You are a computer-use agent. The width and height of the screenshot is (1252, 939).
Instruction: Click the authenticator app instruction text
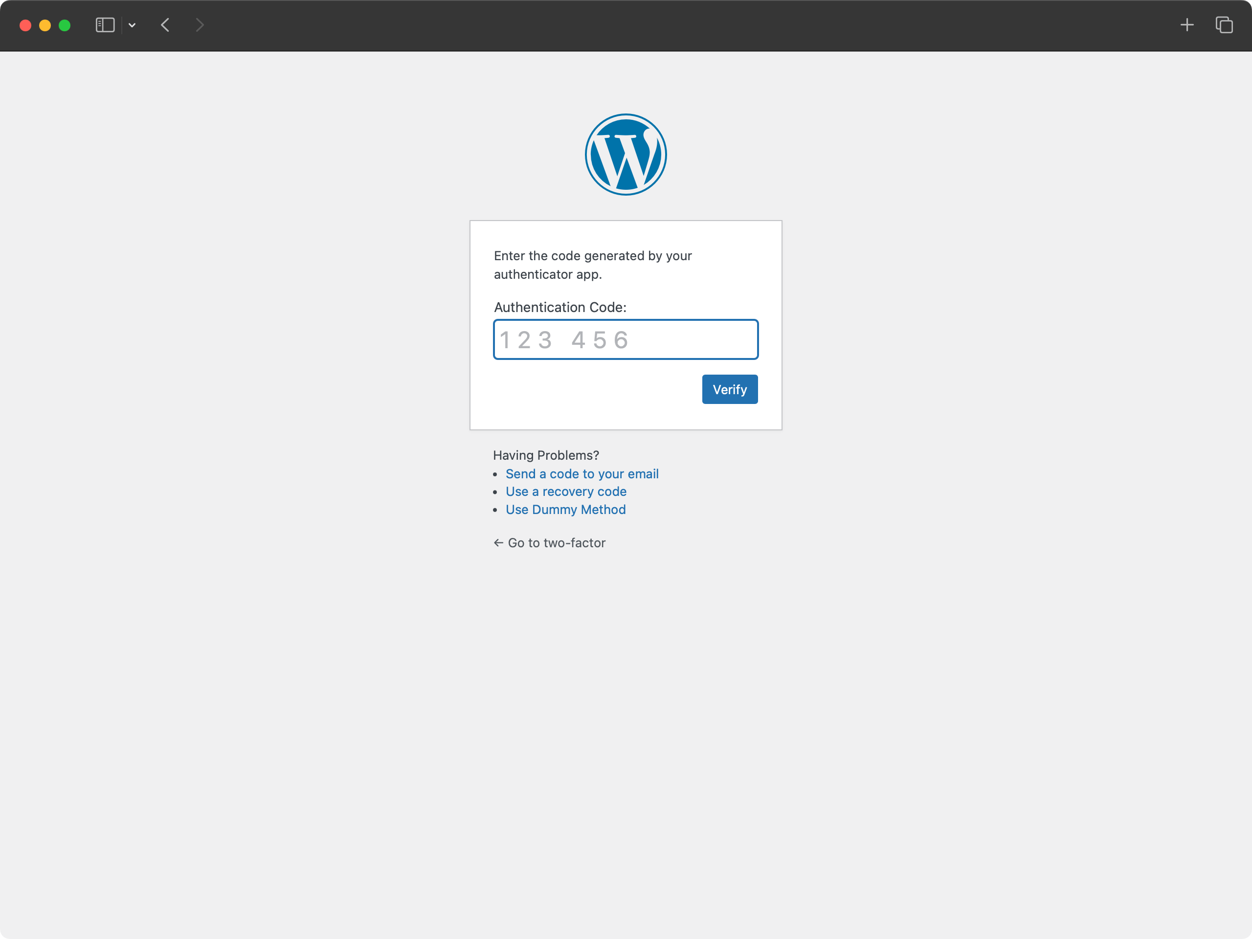coord(592,265)
